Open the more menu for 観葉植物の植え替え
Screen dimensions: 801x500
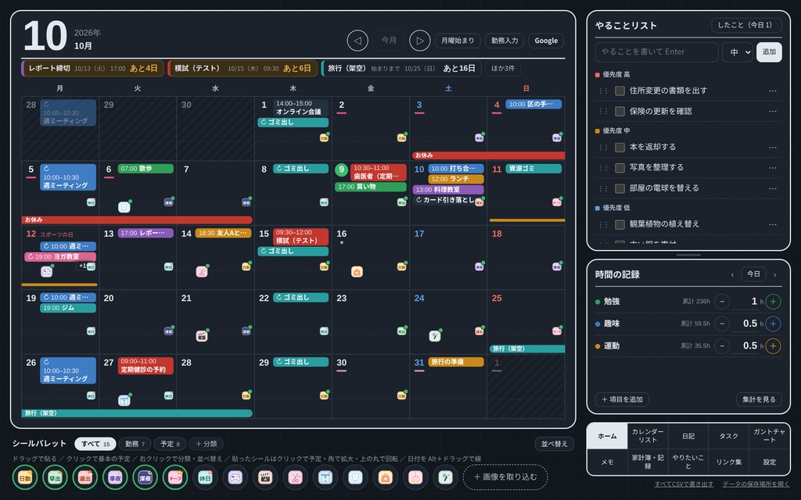[773, 224]
